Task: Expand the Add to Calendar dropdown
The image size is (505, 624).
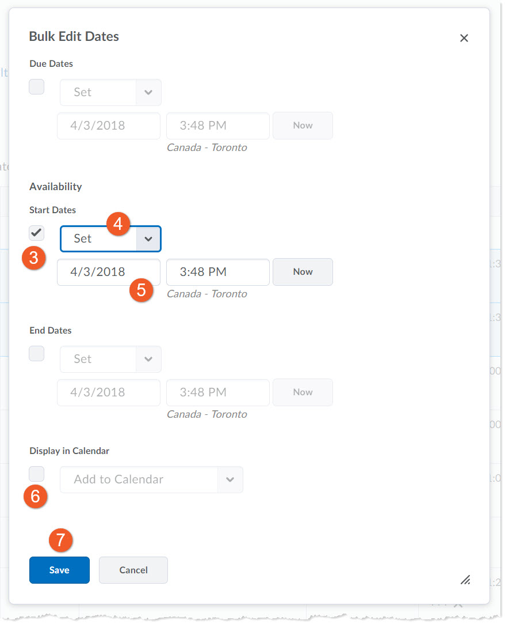Action: point(151,479)
